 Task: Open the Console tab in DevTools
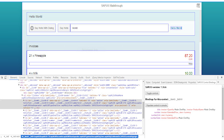[22, 77]
